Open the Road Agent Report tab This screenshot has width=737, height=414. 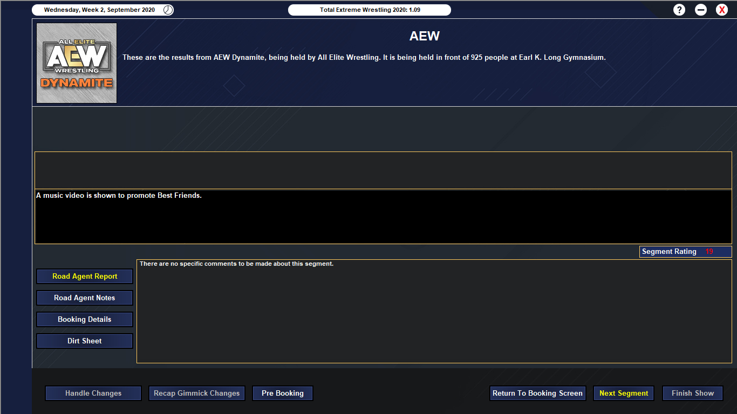[85, 276]
